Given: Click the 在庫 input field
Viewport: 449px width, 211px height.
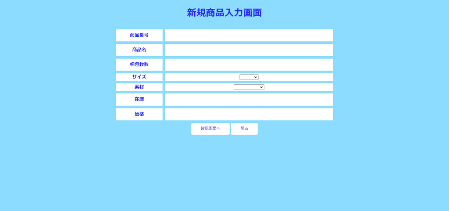Looking at the screenshot, I should pos(249,100).
